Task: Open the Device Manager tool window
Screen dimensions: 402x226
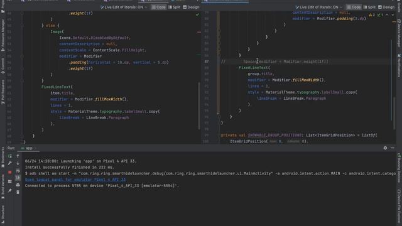Action: [399, 33]
